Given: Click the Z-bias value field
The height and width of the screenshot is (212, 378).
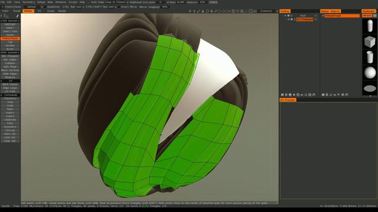Looking at the screenshot, I should (180, 2).
